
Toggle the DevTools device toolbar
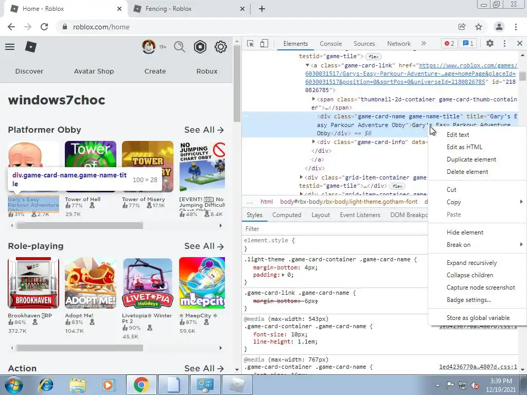point(264,43)
